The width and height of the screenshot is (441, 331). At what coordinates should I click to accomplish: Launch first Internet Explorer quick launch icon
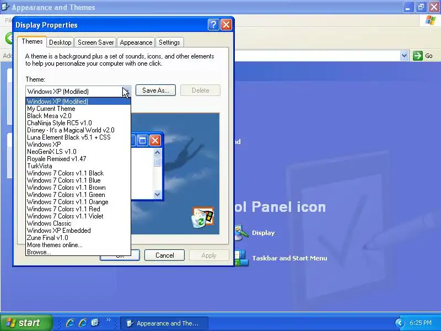pos(70,323)
